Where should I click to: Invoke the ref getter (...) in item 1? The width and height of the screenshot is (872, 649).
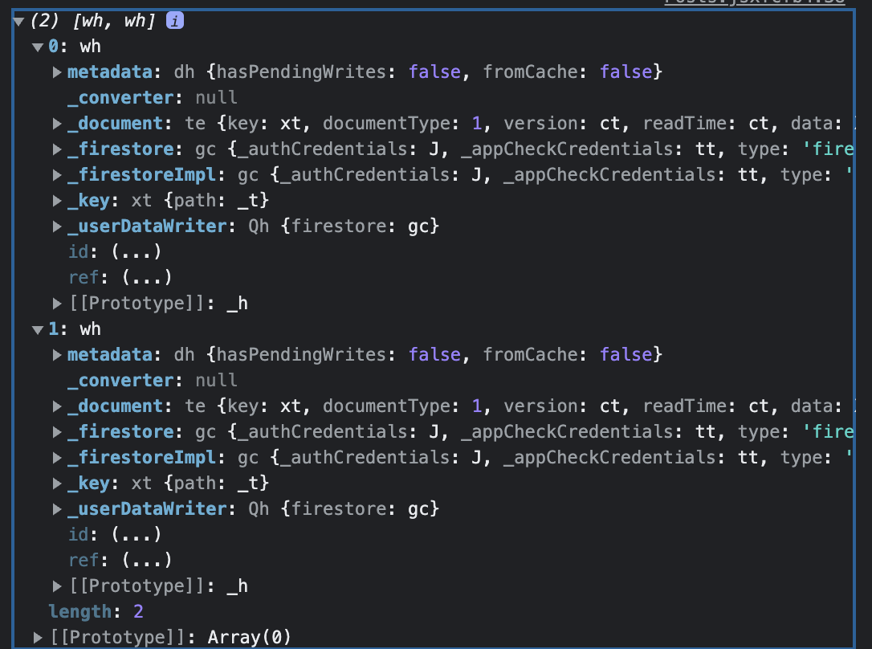(x=147, y=560)
